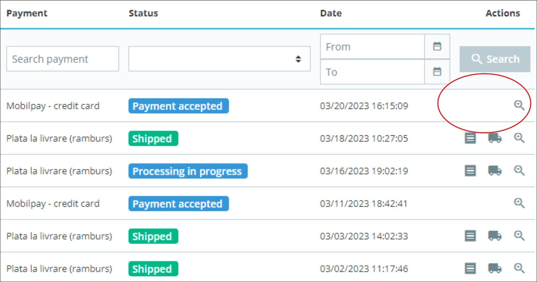Viewport: 537px width, 282px height.
Task: Open the From date calendar picker
Action: 437,46
